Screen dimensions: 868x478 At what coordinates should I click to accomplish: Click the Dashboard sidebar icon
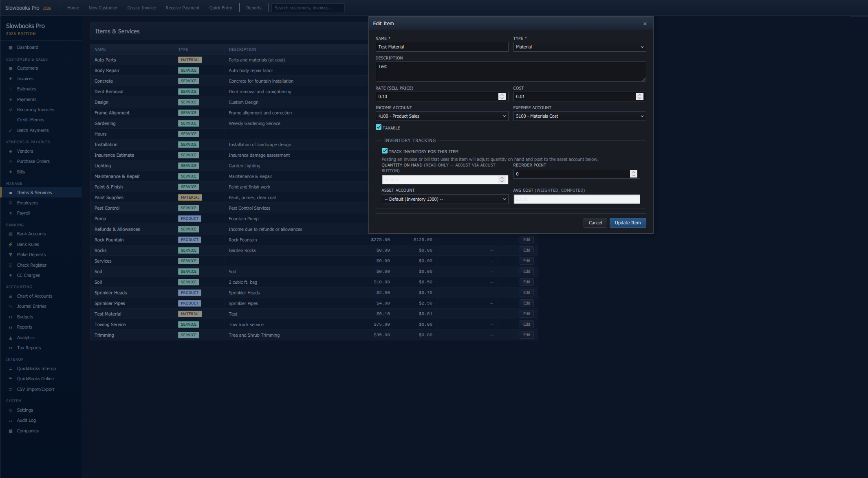(x=11, y=48)
